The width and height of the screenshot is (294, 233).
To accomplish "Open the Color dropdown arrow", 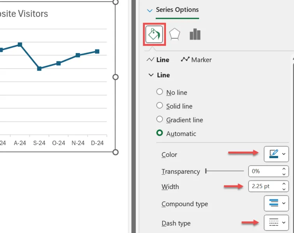I will pyautogui.click(x=284, y=154).
